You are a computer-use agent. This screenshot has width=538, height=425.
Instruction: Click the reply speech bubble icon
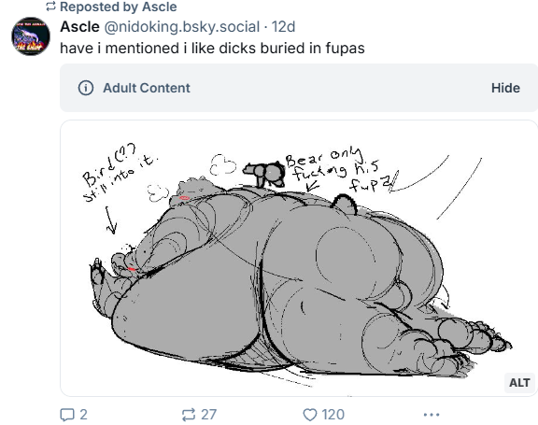click(67, 415)
